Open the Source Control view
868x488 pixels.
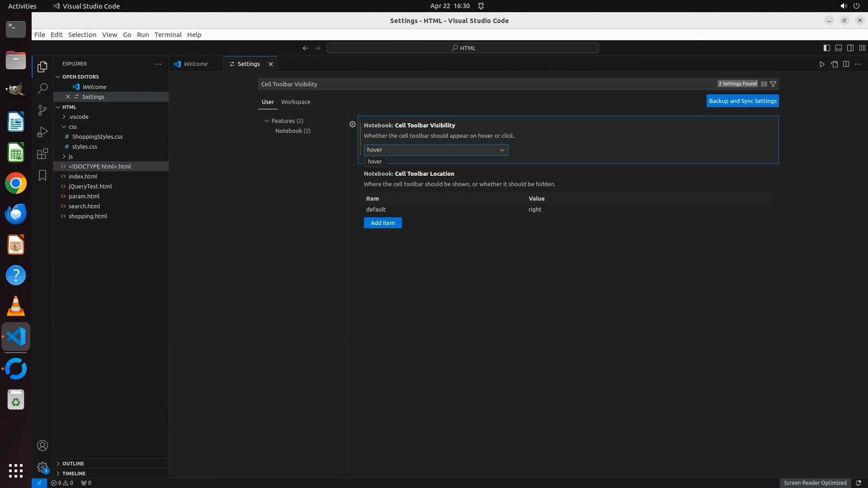[x=42, y=110]
